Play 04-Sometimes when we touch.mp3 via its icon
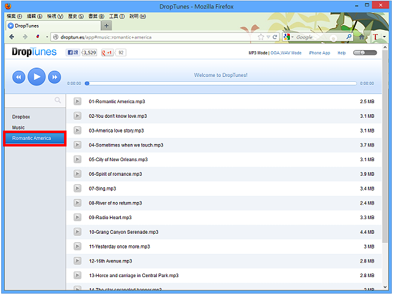 coord(78,145)
